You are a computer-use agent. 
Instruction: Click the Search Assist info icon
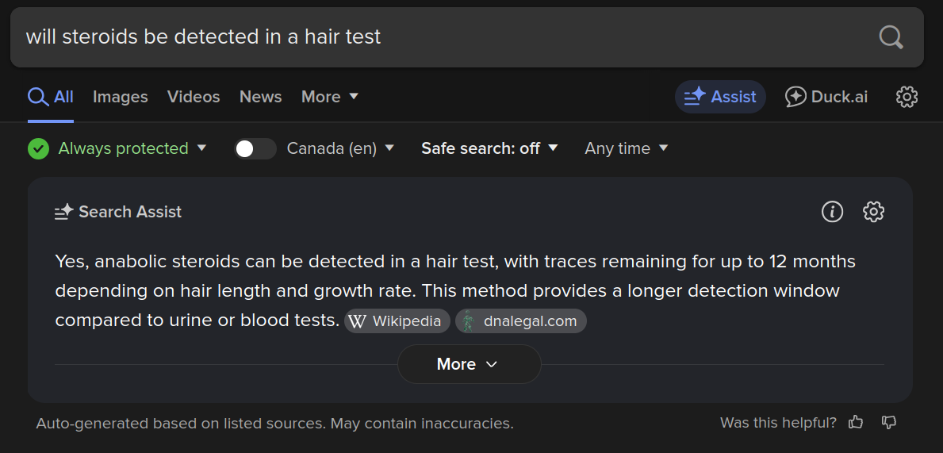point(832,212)
